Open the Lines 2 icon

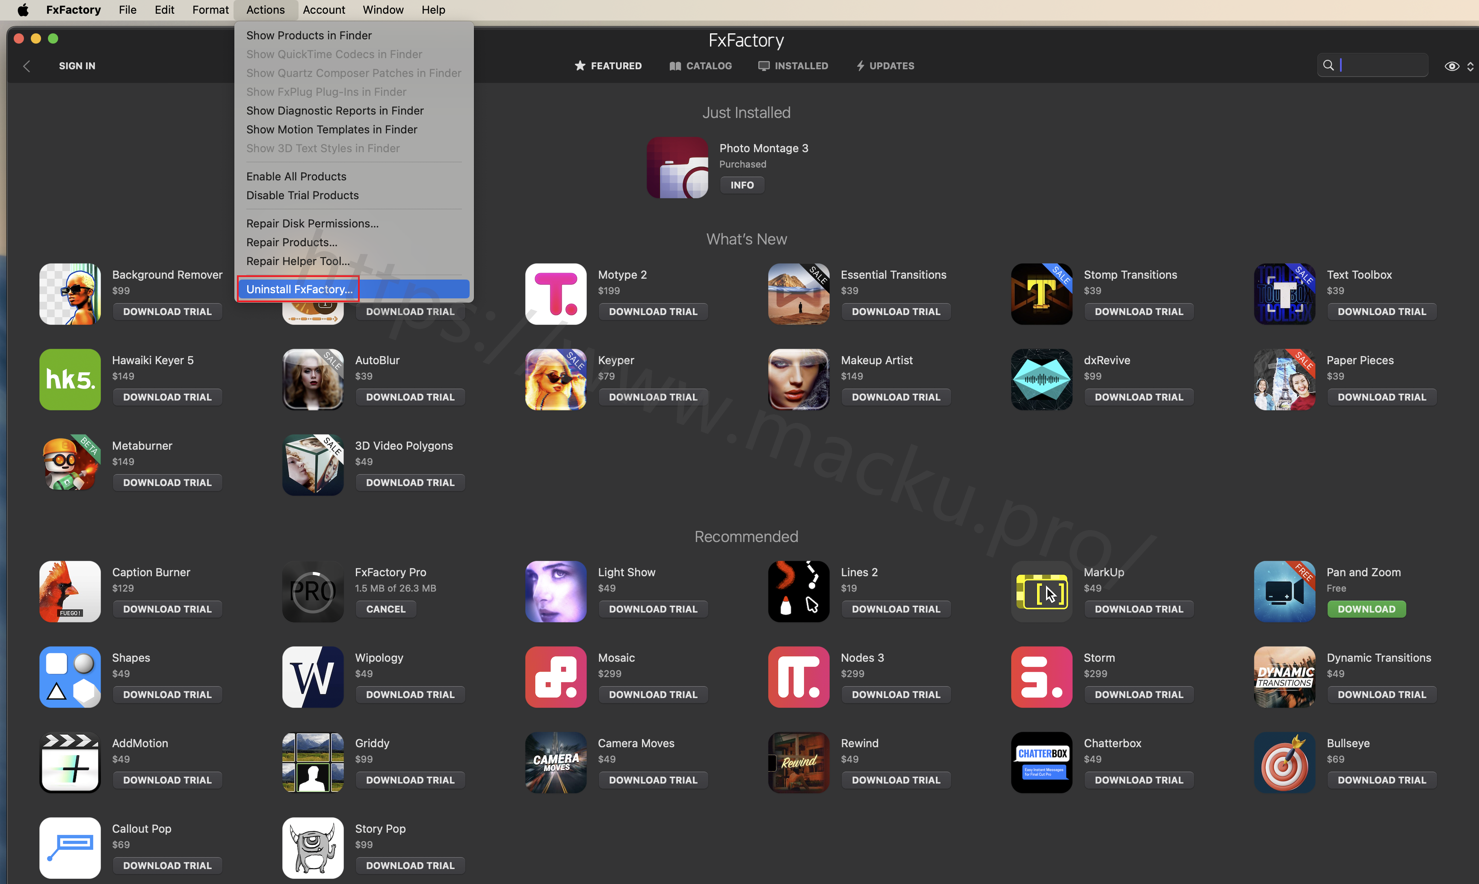(799, 592)
